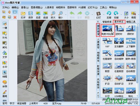Open the 相框娱乐 menu

[x=60, y=8]
